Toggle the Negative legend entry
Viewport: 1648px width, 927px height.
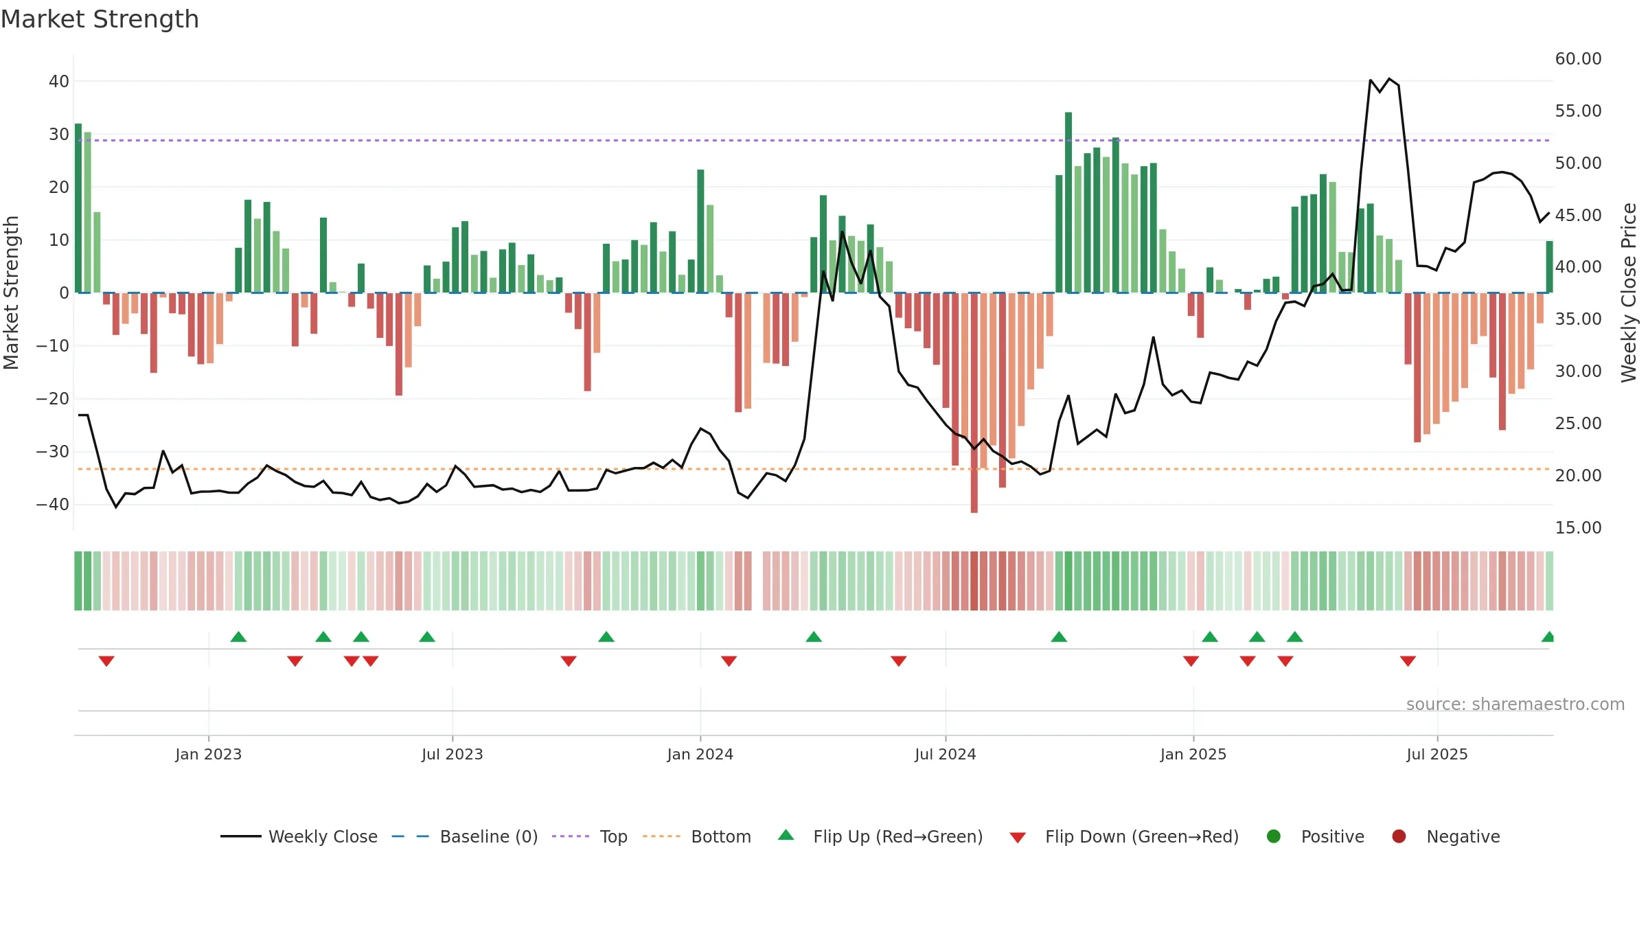coord(1445,836)
